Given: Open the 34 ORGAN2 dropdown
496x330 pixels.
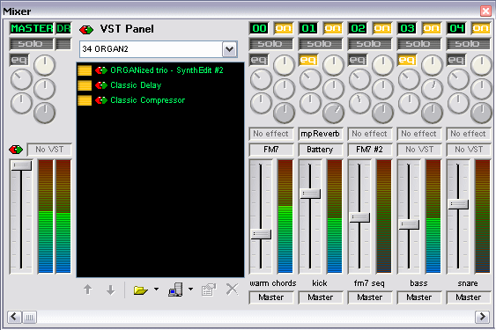Looking at the screenshot, I should [x=230, y=49].
